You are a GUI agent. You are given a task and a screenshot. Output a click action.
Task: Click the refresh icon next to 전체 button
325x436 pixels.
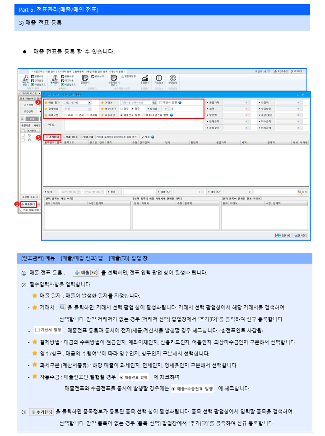click(23, 119)
